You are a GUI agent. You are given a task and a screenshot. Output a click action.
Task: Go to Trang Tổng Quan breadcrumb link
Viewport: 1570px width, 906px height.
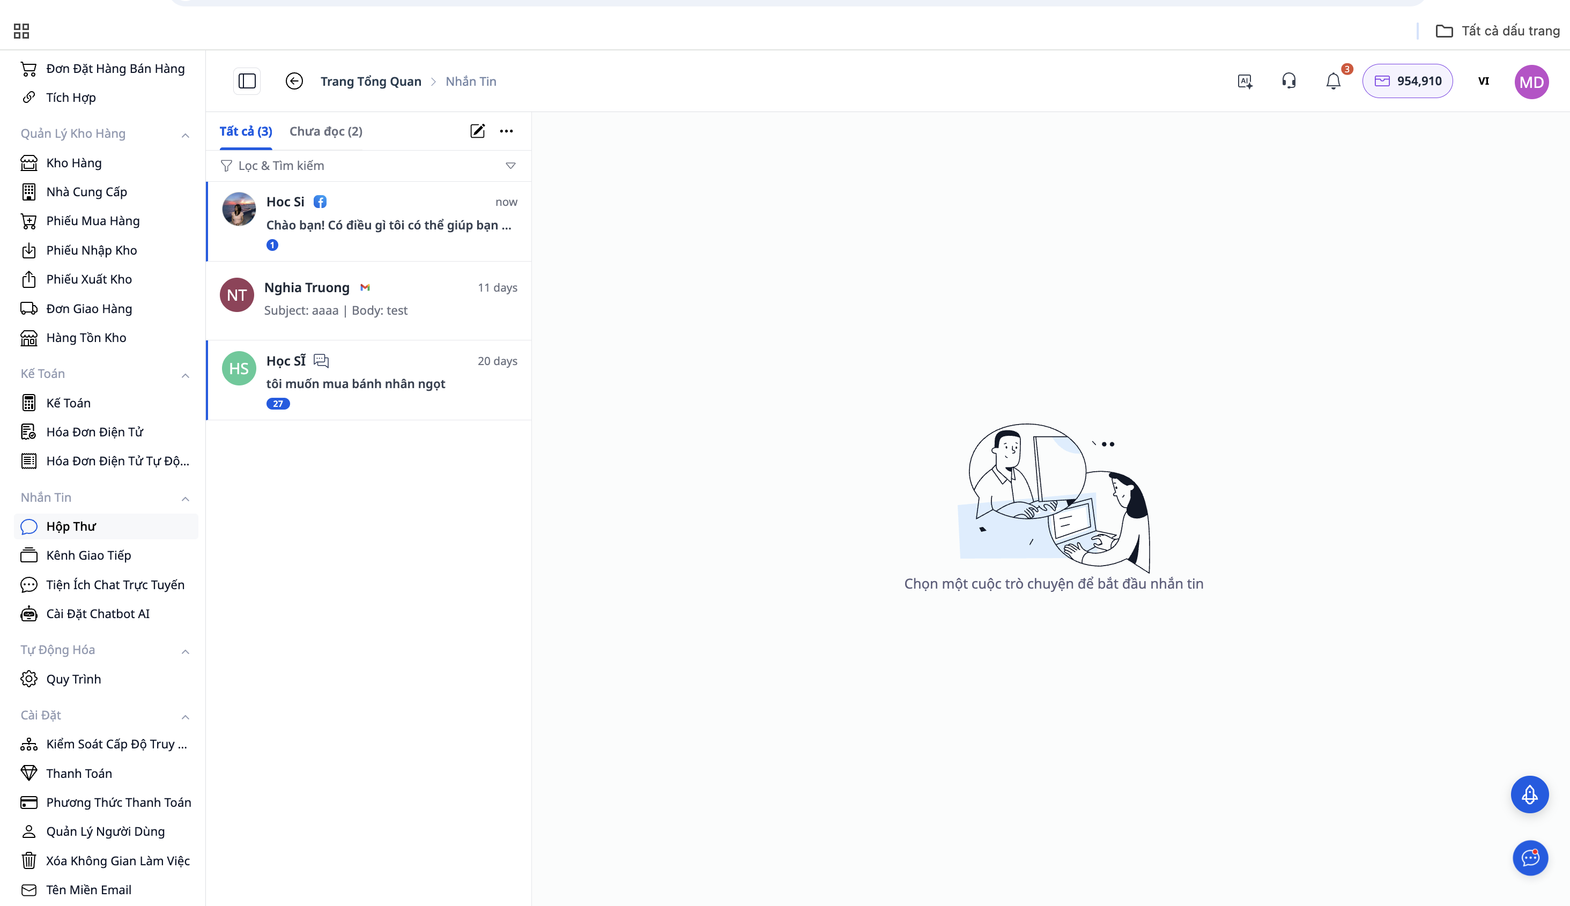[x=371, y=81]
